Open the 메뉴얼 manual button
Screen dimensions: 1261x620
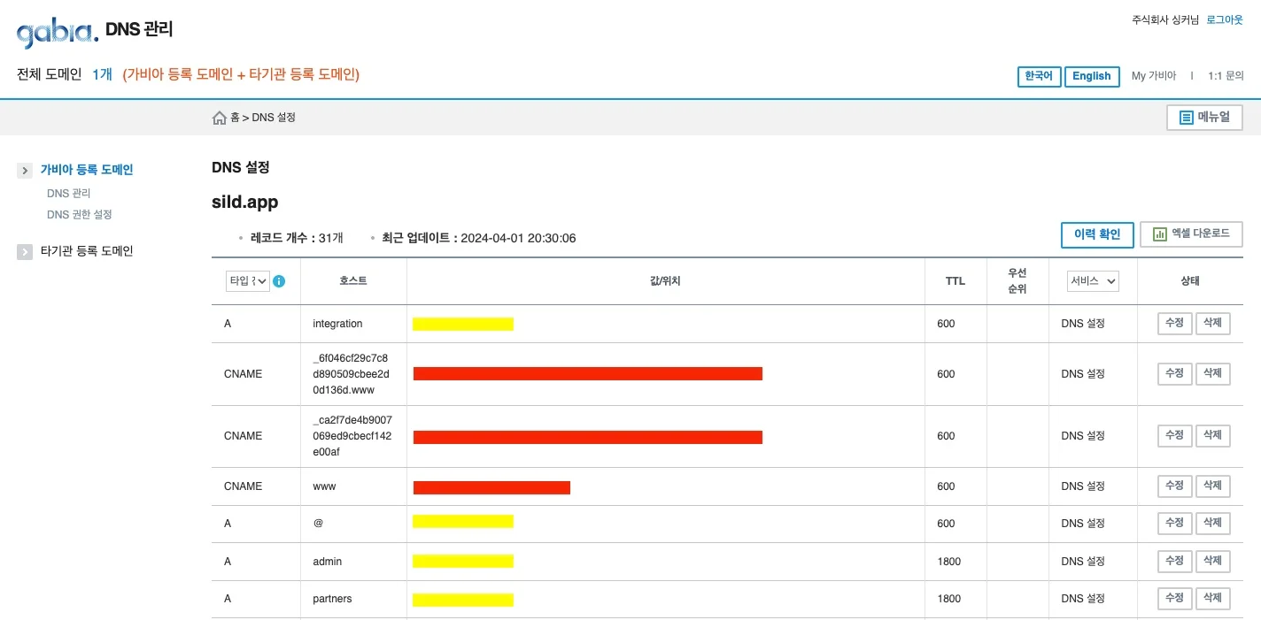pyautogui.click(x=1204, y=118)
